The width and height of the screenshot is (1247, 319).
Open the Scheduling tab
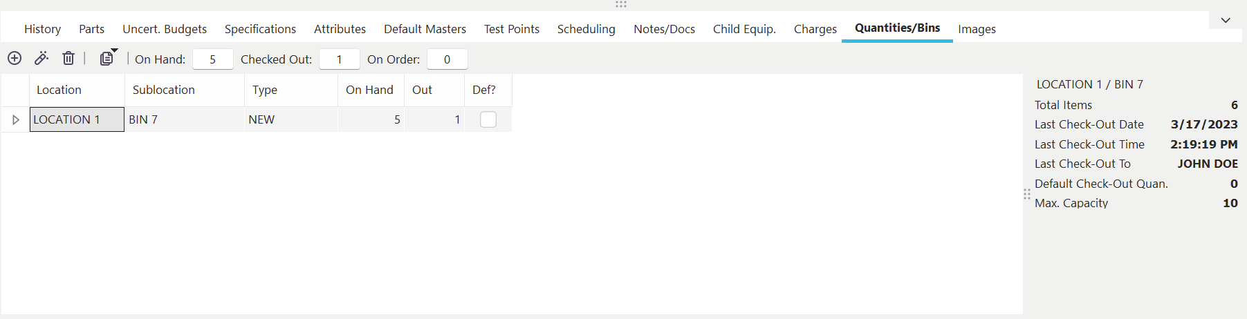point(586,29)
